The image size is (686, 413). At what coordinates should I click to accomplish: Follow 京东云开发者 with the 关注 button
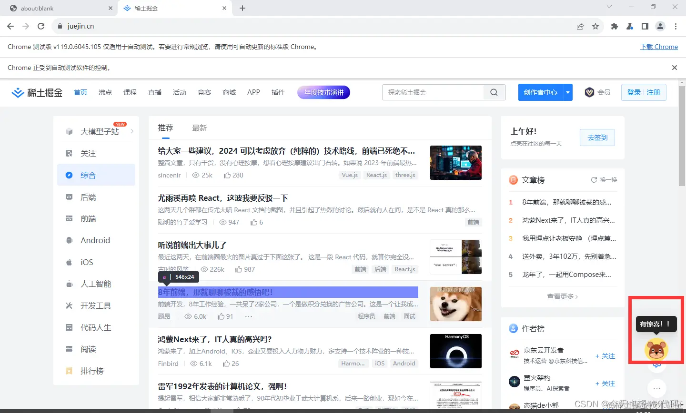coord(605,355)
